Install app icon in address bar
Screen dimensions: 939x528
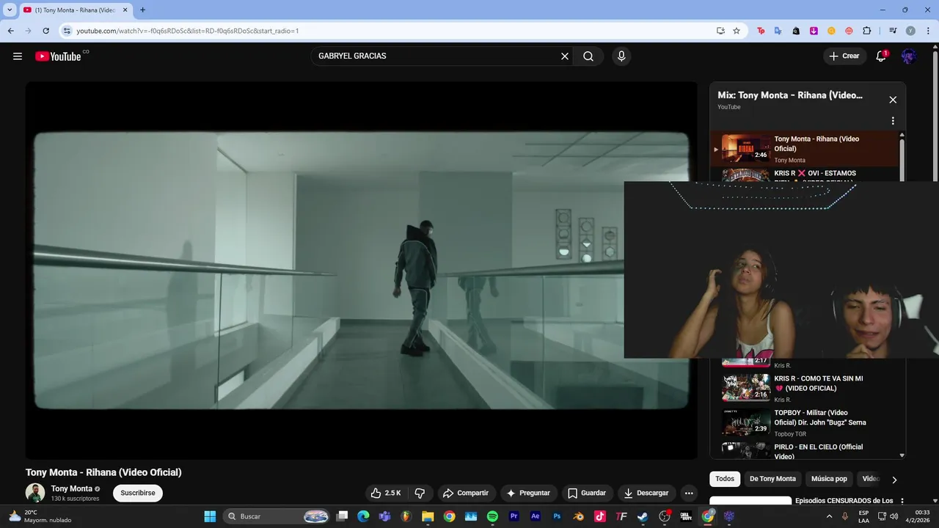click(720, 31)
